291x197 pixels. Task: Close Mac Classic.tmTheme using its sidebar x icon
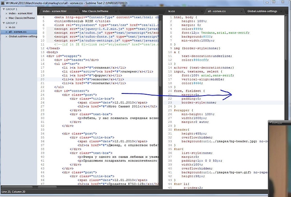click(6, 18)
